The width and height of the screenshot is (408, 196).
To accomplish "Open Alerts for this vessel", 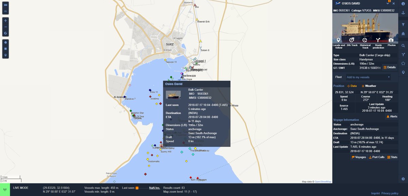I will pos(392,116).
